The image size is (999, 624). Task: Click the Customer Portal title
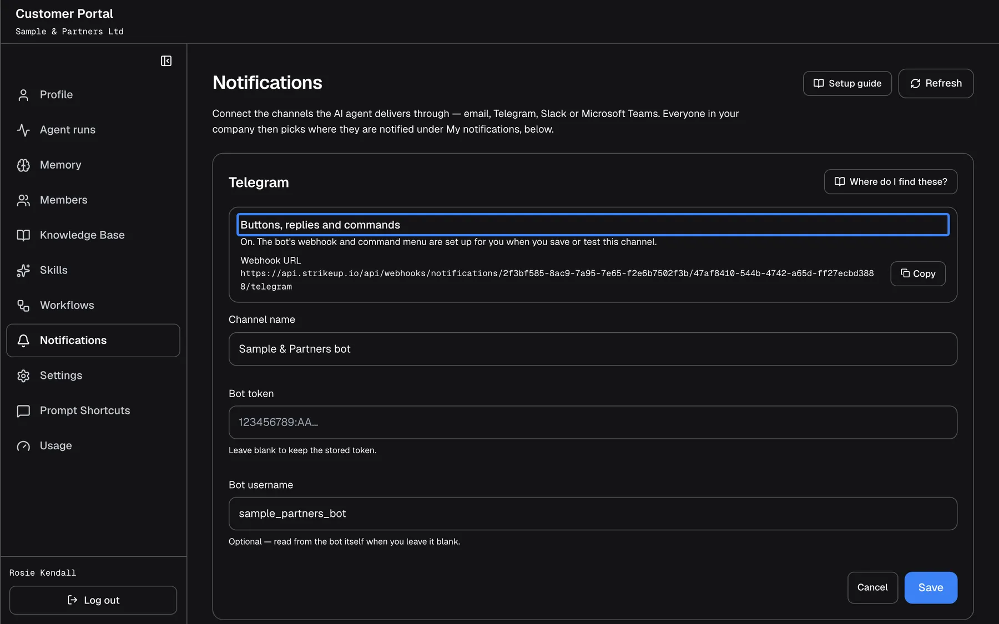pos(64,14)
